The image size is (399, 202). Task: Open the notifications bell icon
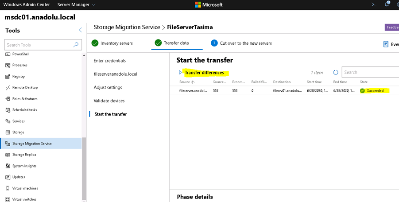point(387,4)
